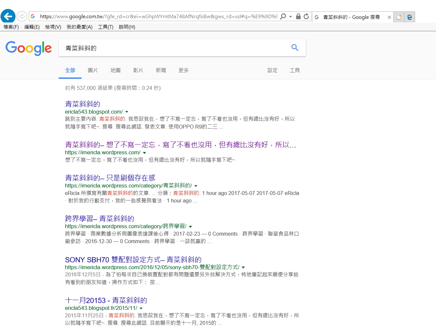Open result 青菜斜斜的– 想了不寫一定忘
The image size is (436, 331).
181,145
